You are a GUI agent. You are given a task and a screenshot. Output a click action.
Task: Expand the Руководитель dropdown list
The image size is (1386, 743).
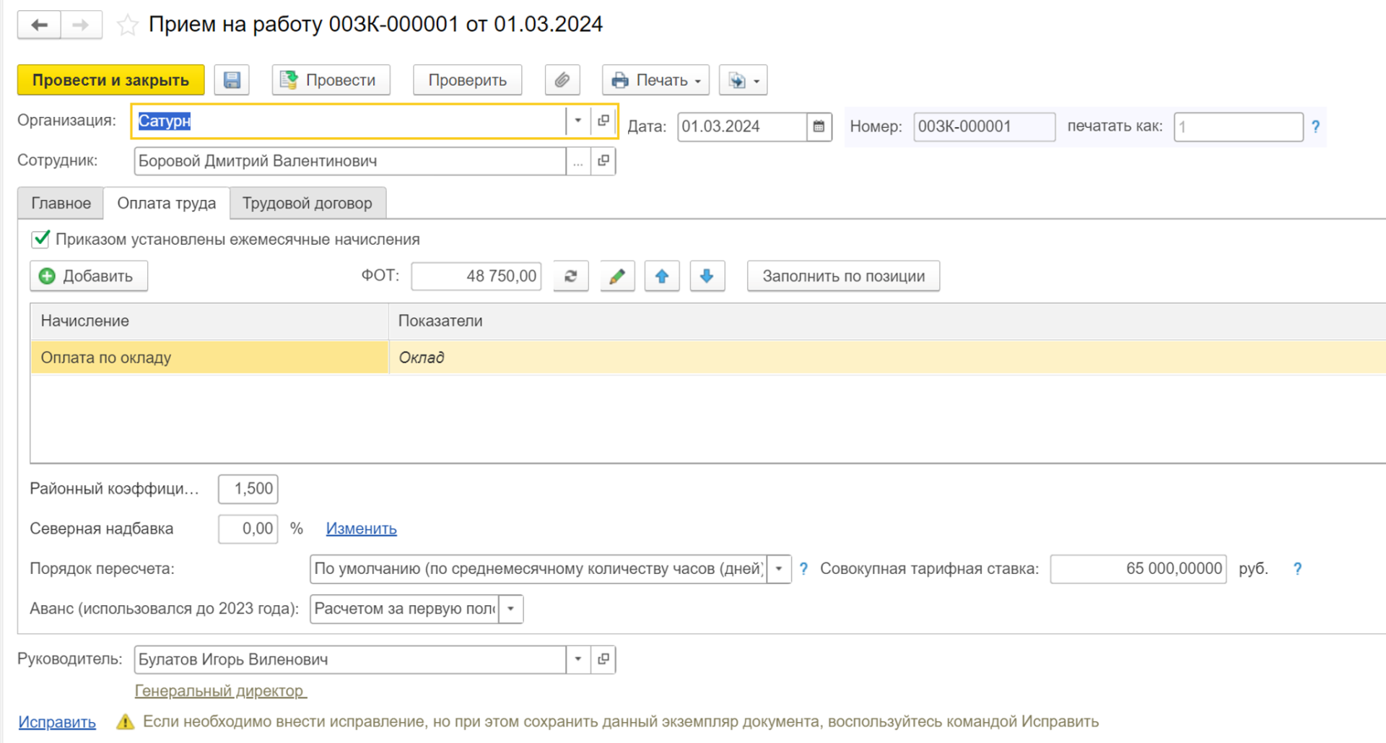tap(578, 659)
